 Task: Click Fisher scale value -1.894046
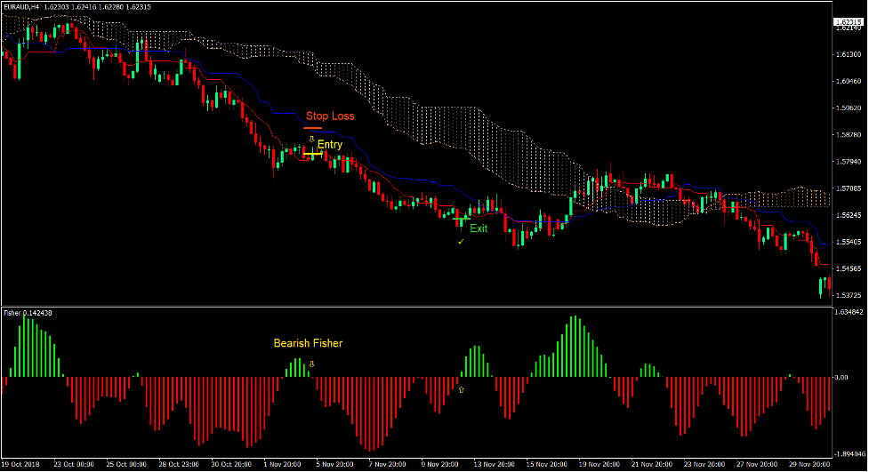(849, 454)
